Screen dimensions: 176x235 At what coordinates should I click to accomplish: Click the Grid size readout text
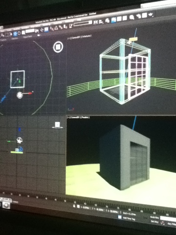pos(130,213)
